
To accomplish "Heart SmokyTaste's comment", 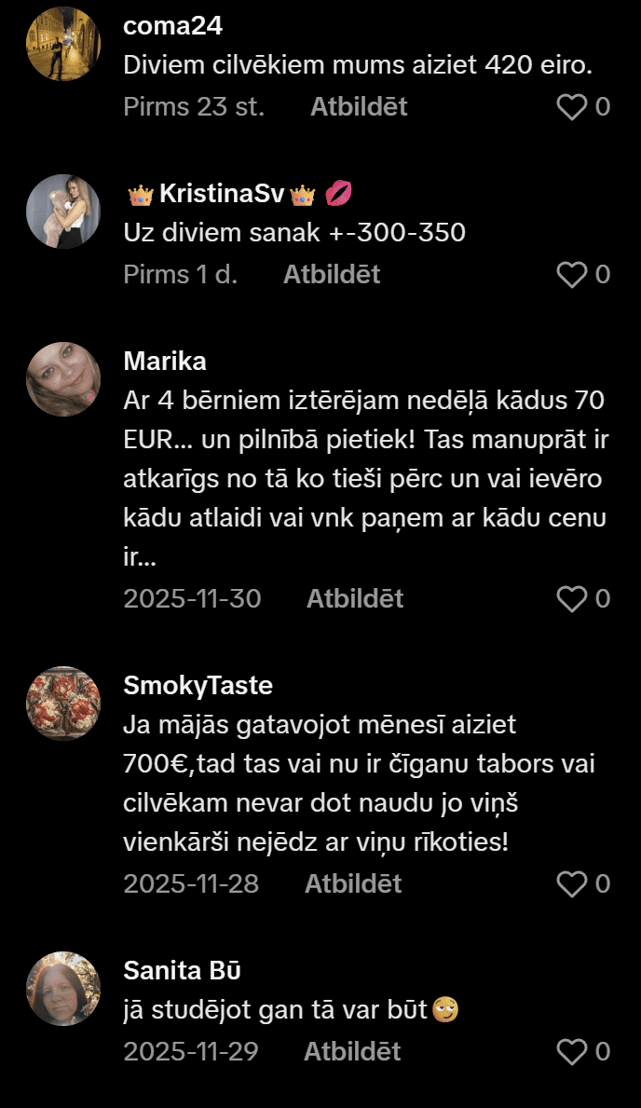I will [x=571, y=884].
